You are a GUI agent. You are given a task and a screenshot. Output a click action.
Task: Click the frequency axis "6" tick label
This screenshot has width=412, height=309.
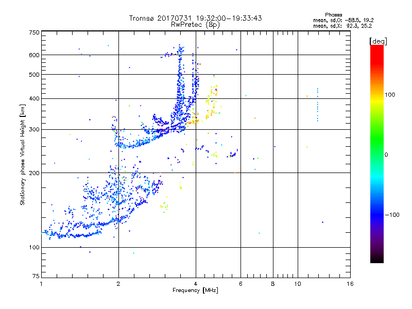click(x=241, y=284)
